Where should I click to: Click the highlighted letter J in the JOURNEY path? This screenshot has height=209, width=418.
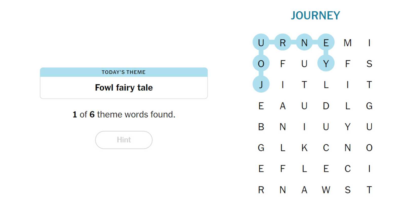point(261,85)
